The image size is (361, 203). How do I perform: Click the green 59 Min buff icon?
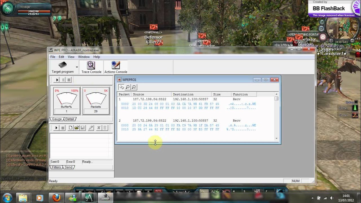tap(355, 108)
